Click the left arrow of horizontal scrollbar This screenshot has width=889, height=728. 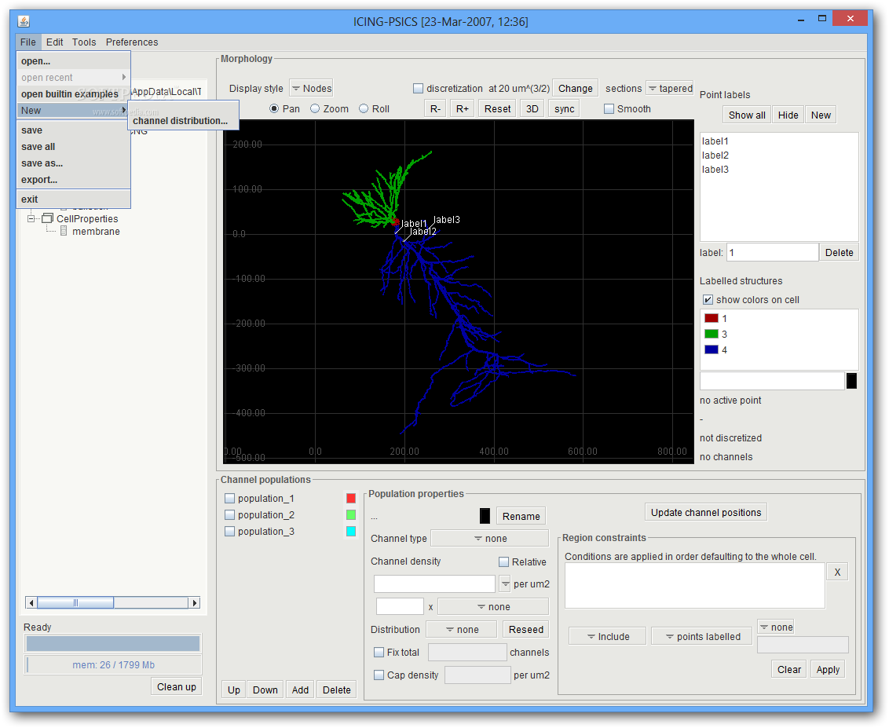click(x=31, y=602)
